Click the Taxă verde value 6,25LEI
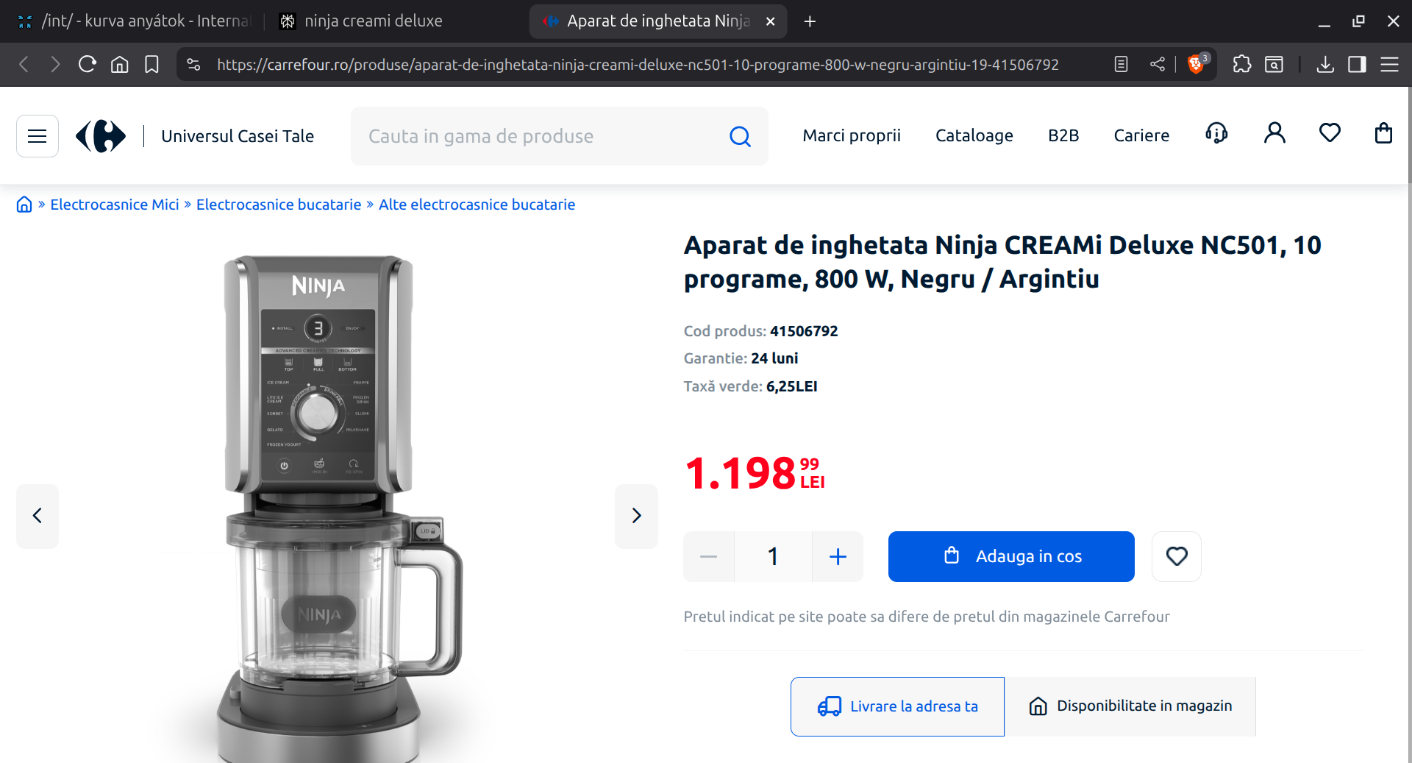The height and width of the screenshot is (763, 1412). pyautogui.click(x=791, y=386)
